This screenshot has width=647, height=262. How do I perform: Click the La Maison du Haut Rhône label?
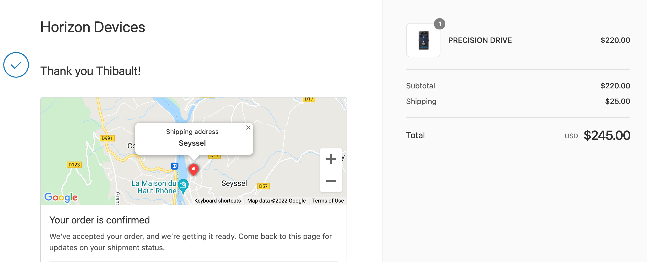(154, 187)
